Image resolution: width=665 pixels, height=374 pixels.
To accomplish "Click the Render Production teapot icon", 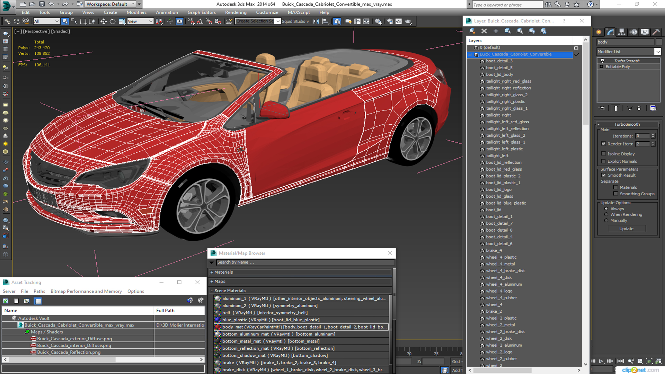I will [x=408, y=21].
